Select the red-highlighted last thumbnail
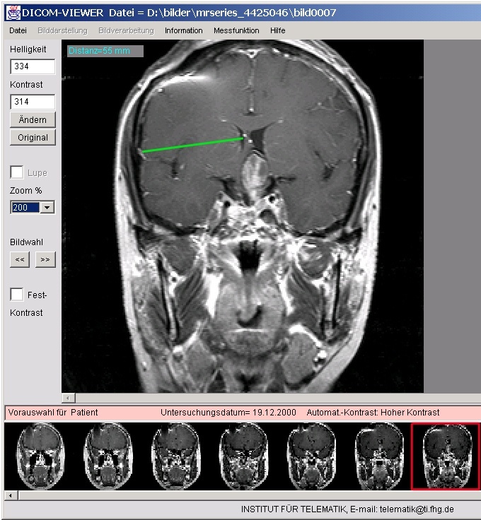This screenshot has height=520, width=481. 445,456
